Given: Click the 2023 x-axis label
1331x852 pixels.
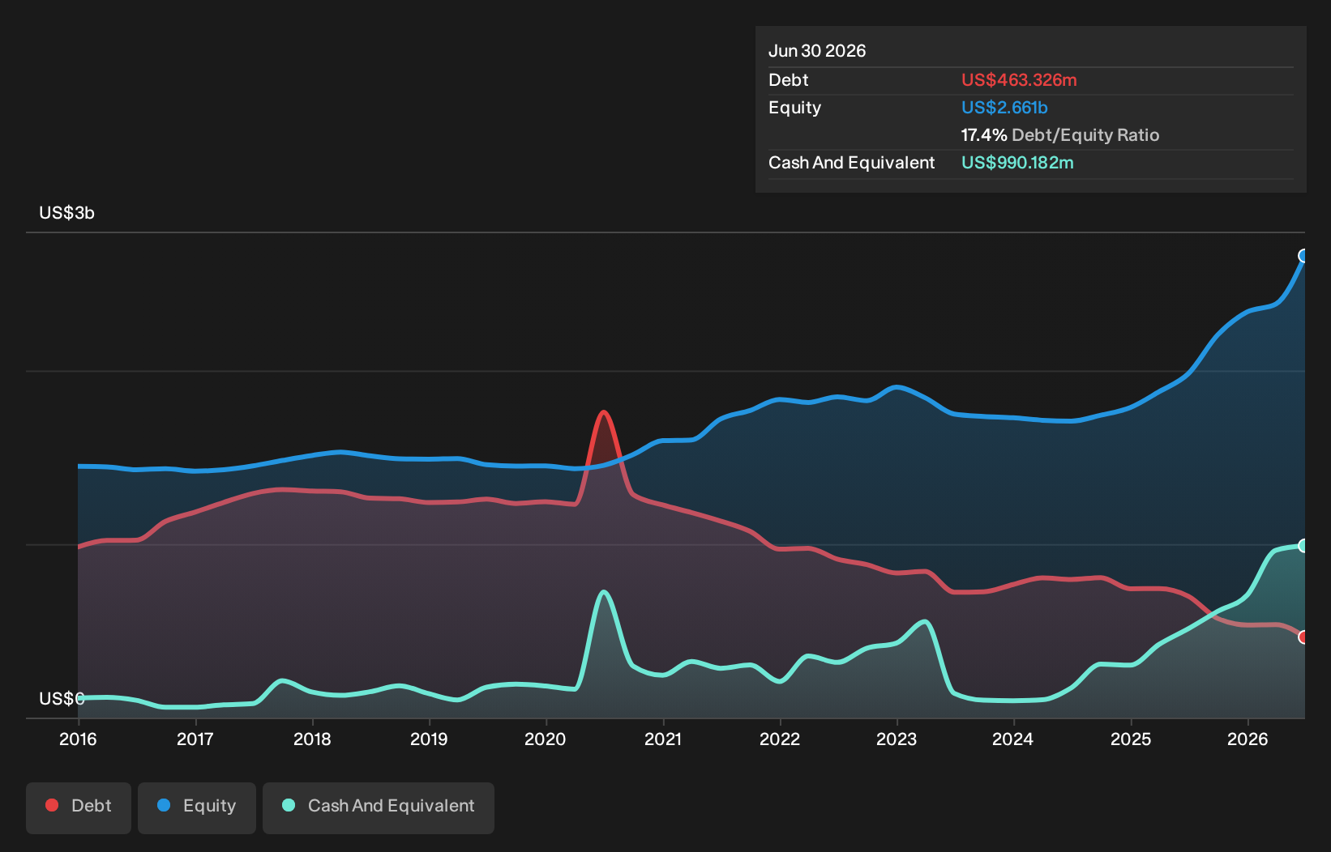Looking at the screenshot, I should [x=897, y=739].
